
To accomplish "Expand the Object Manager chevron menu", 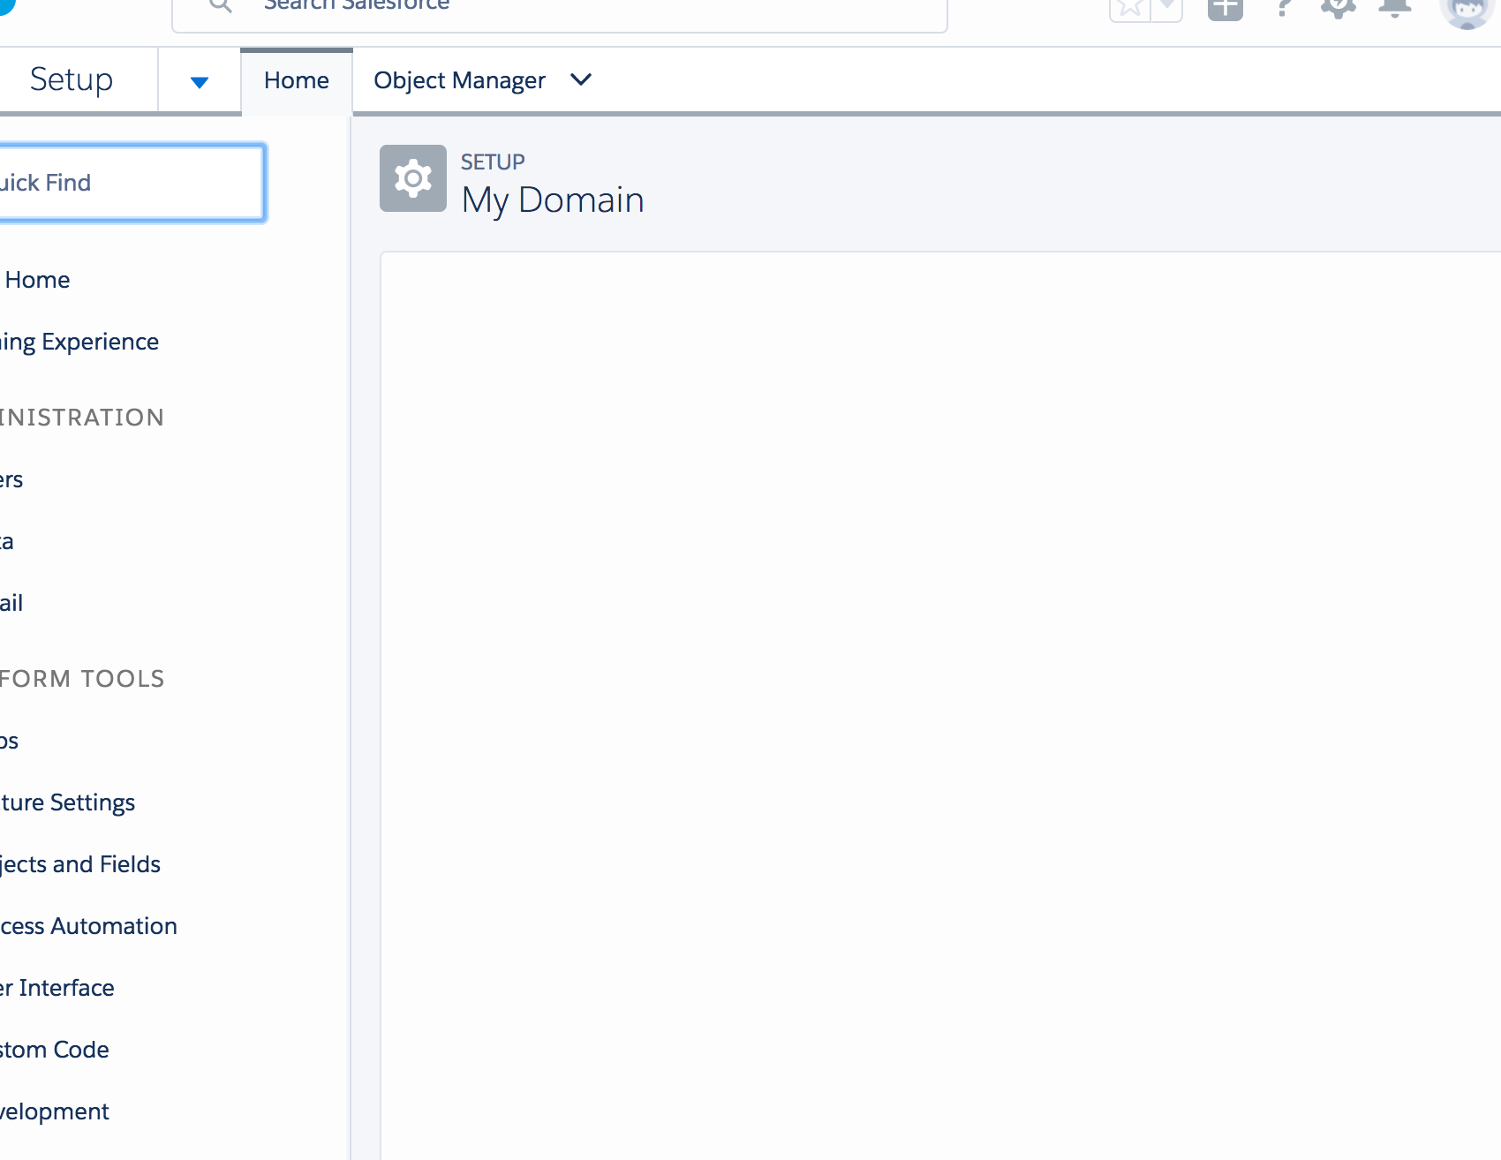I will click(581, 79).
